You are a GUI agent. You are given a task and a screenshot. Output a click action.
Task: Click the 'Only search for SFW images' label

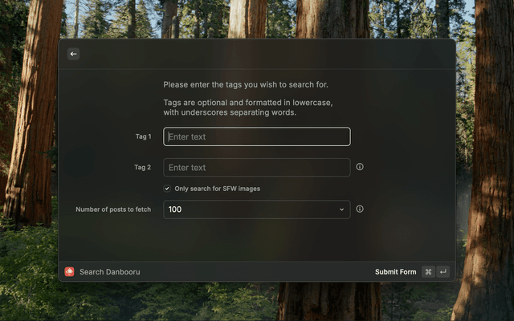click(x=217, y=189)
